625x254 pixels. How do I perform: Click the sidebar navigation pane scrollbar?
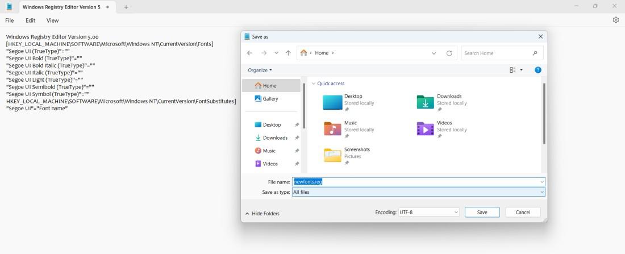click(x=304, y=106)
